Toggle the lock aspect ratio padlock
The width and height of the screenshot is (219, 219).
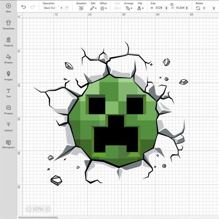(x=172, y=4)
